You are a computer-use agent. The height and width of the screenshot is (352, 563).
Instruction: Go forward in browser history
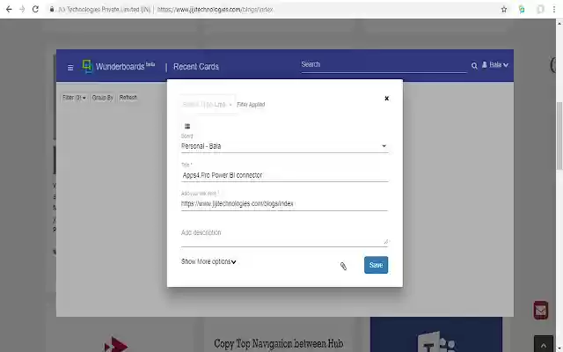(22, 10)
